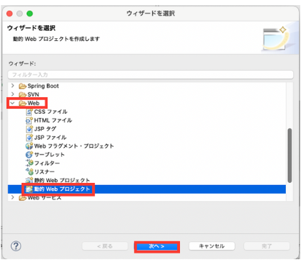Screen dimensions: 306x265
Task: Collapse the Web category
Action: 12,103
